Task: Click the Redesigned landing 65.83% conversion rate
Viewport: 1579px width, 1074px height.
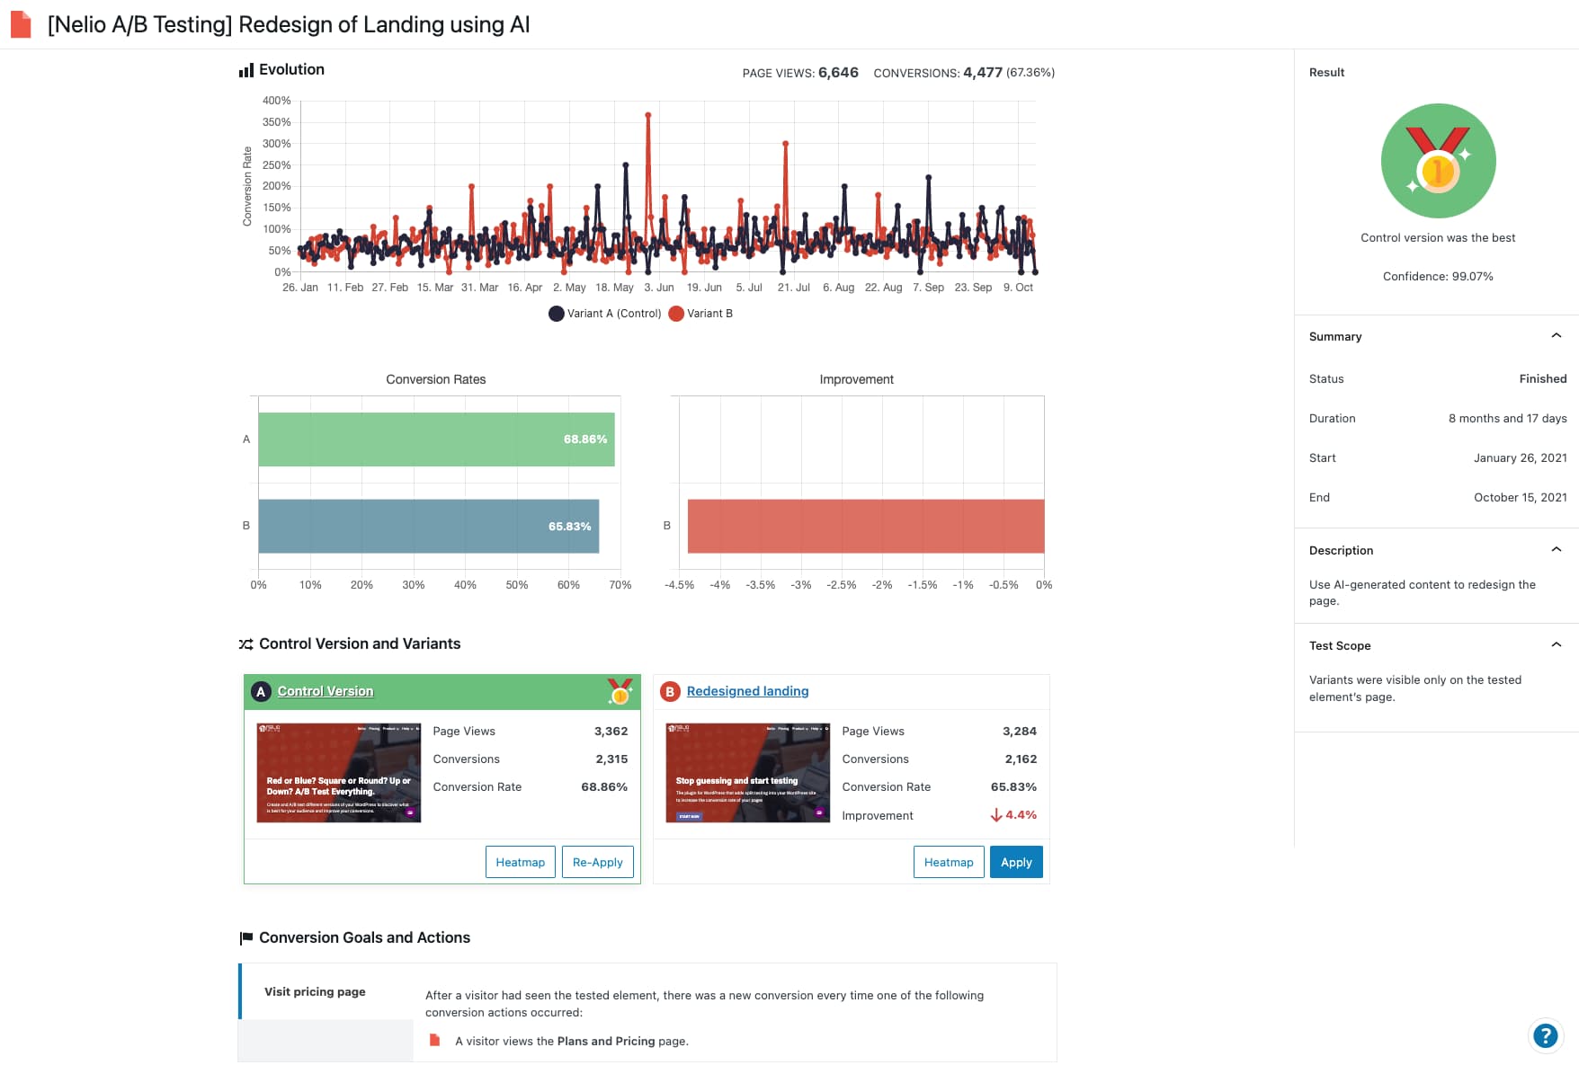Action: click(x=1013, y=787)
